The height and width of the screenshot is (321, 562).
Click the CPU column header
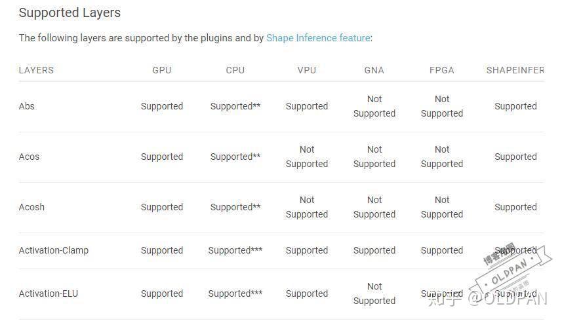235,70
